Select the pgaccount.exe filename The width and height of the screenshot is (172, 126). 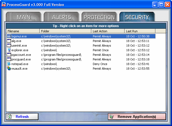[x=21, y=55]
